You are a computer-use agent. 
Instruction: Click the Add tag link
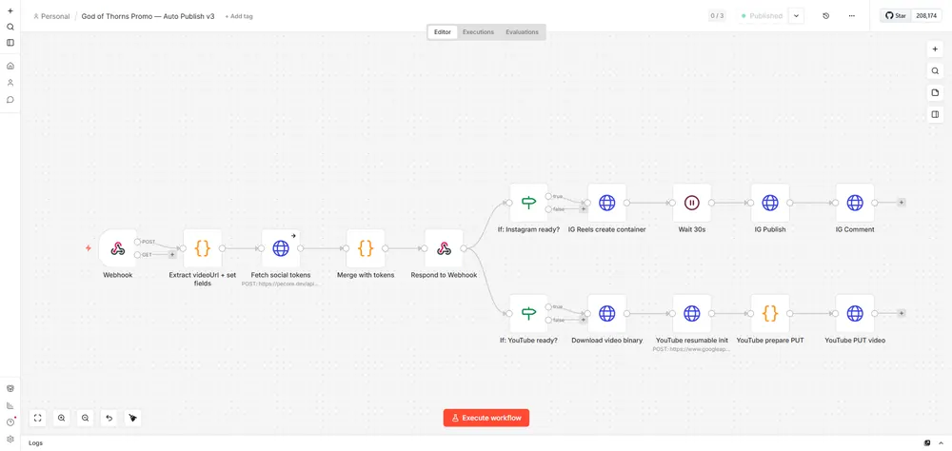tap(239, 16)
